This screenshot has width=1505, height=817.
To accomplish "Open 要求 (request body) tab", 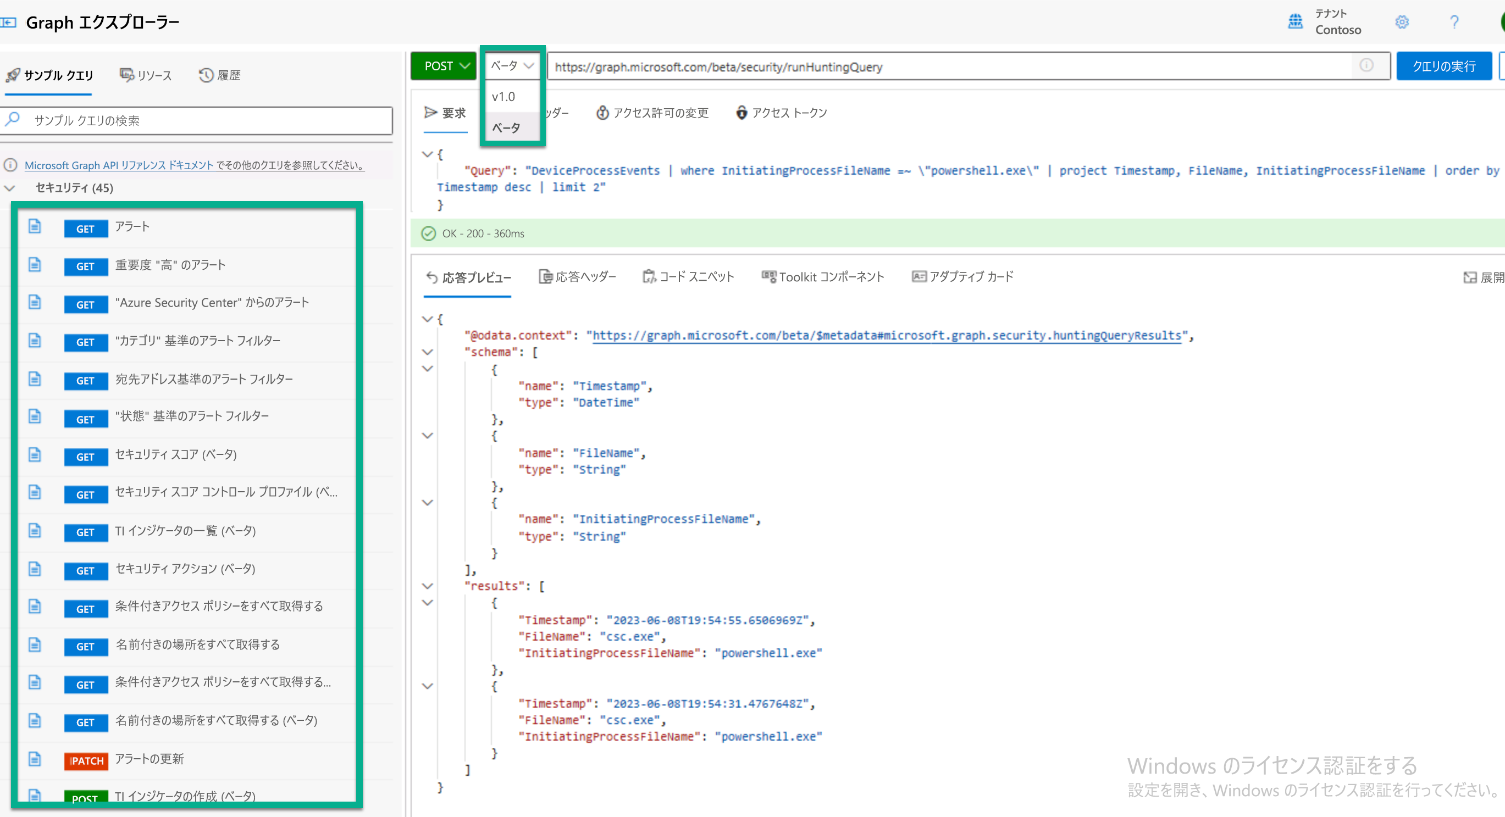I will click(445, 113).
